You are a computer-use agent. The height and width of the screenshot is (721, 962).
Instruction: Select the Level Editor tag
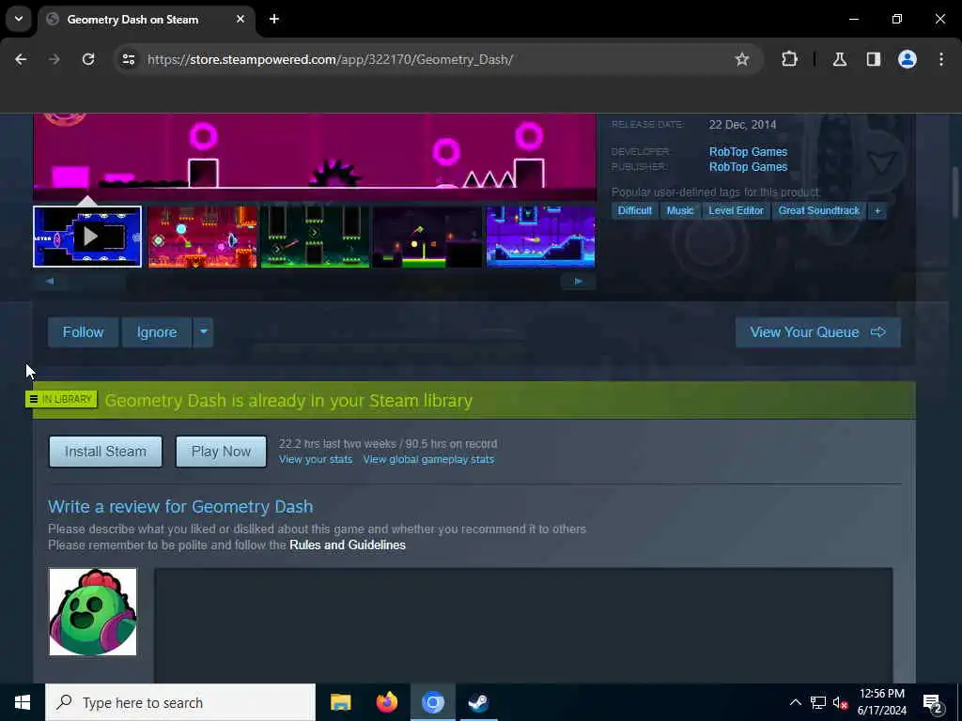click(x=736, y=211)
